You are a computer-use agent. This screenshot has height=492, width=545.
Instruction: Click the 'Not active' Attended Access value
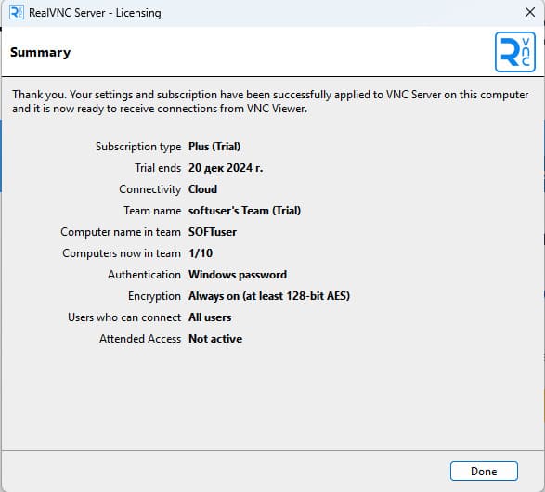click(x=215, y=339)
